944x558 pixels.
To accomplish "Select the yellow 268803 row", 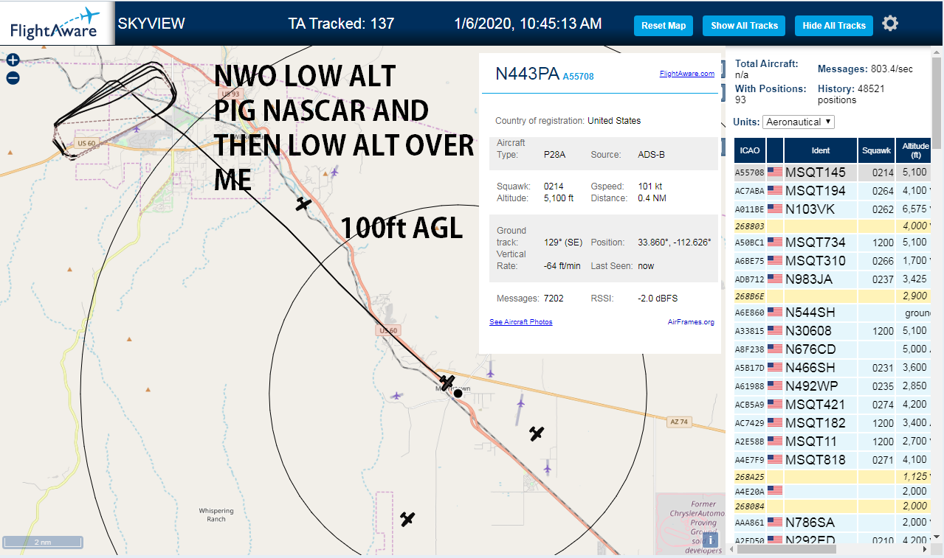I will (833, 226).
